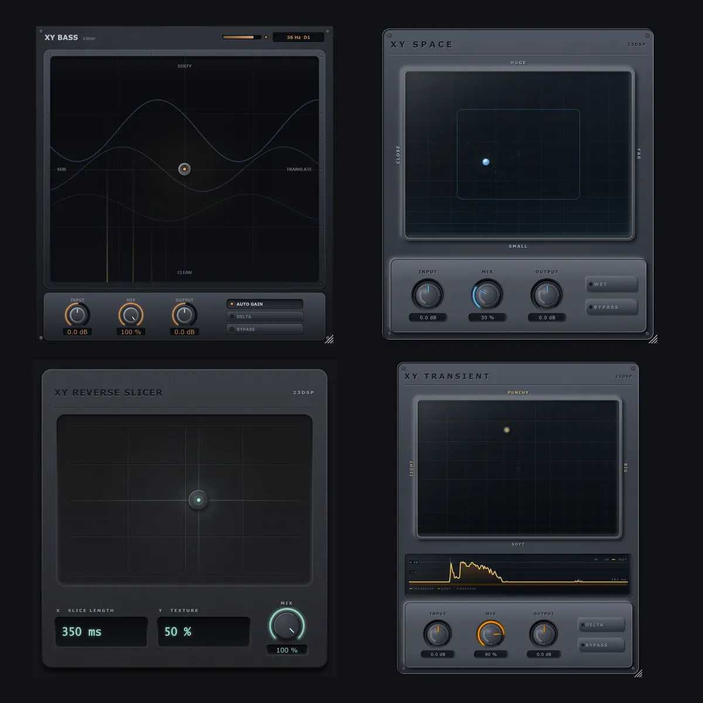Click XY Transient Mix 80 % value
This screenshot has width=703, height=703.
pos(491,654)
